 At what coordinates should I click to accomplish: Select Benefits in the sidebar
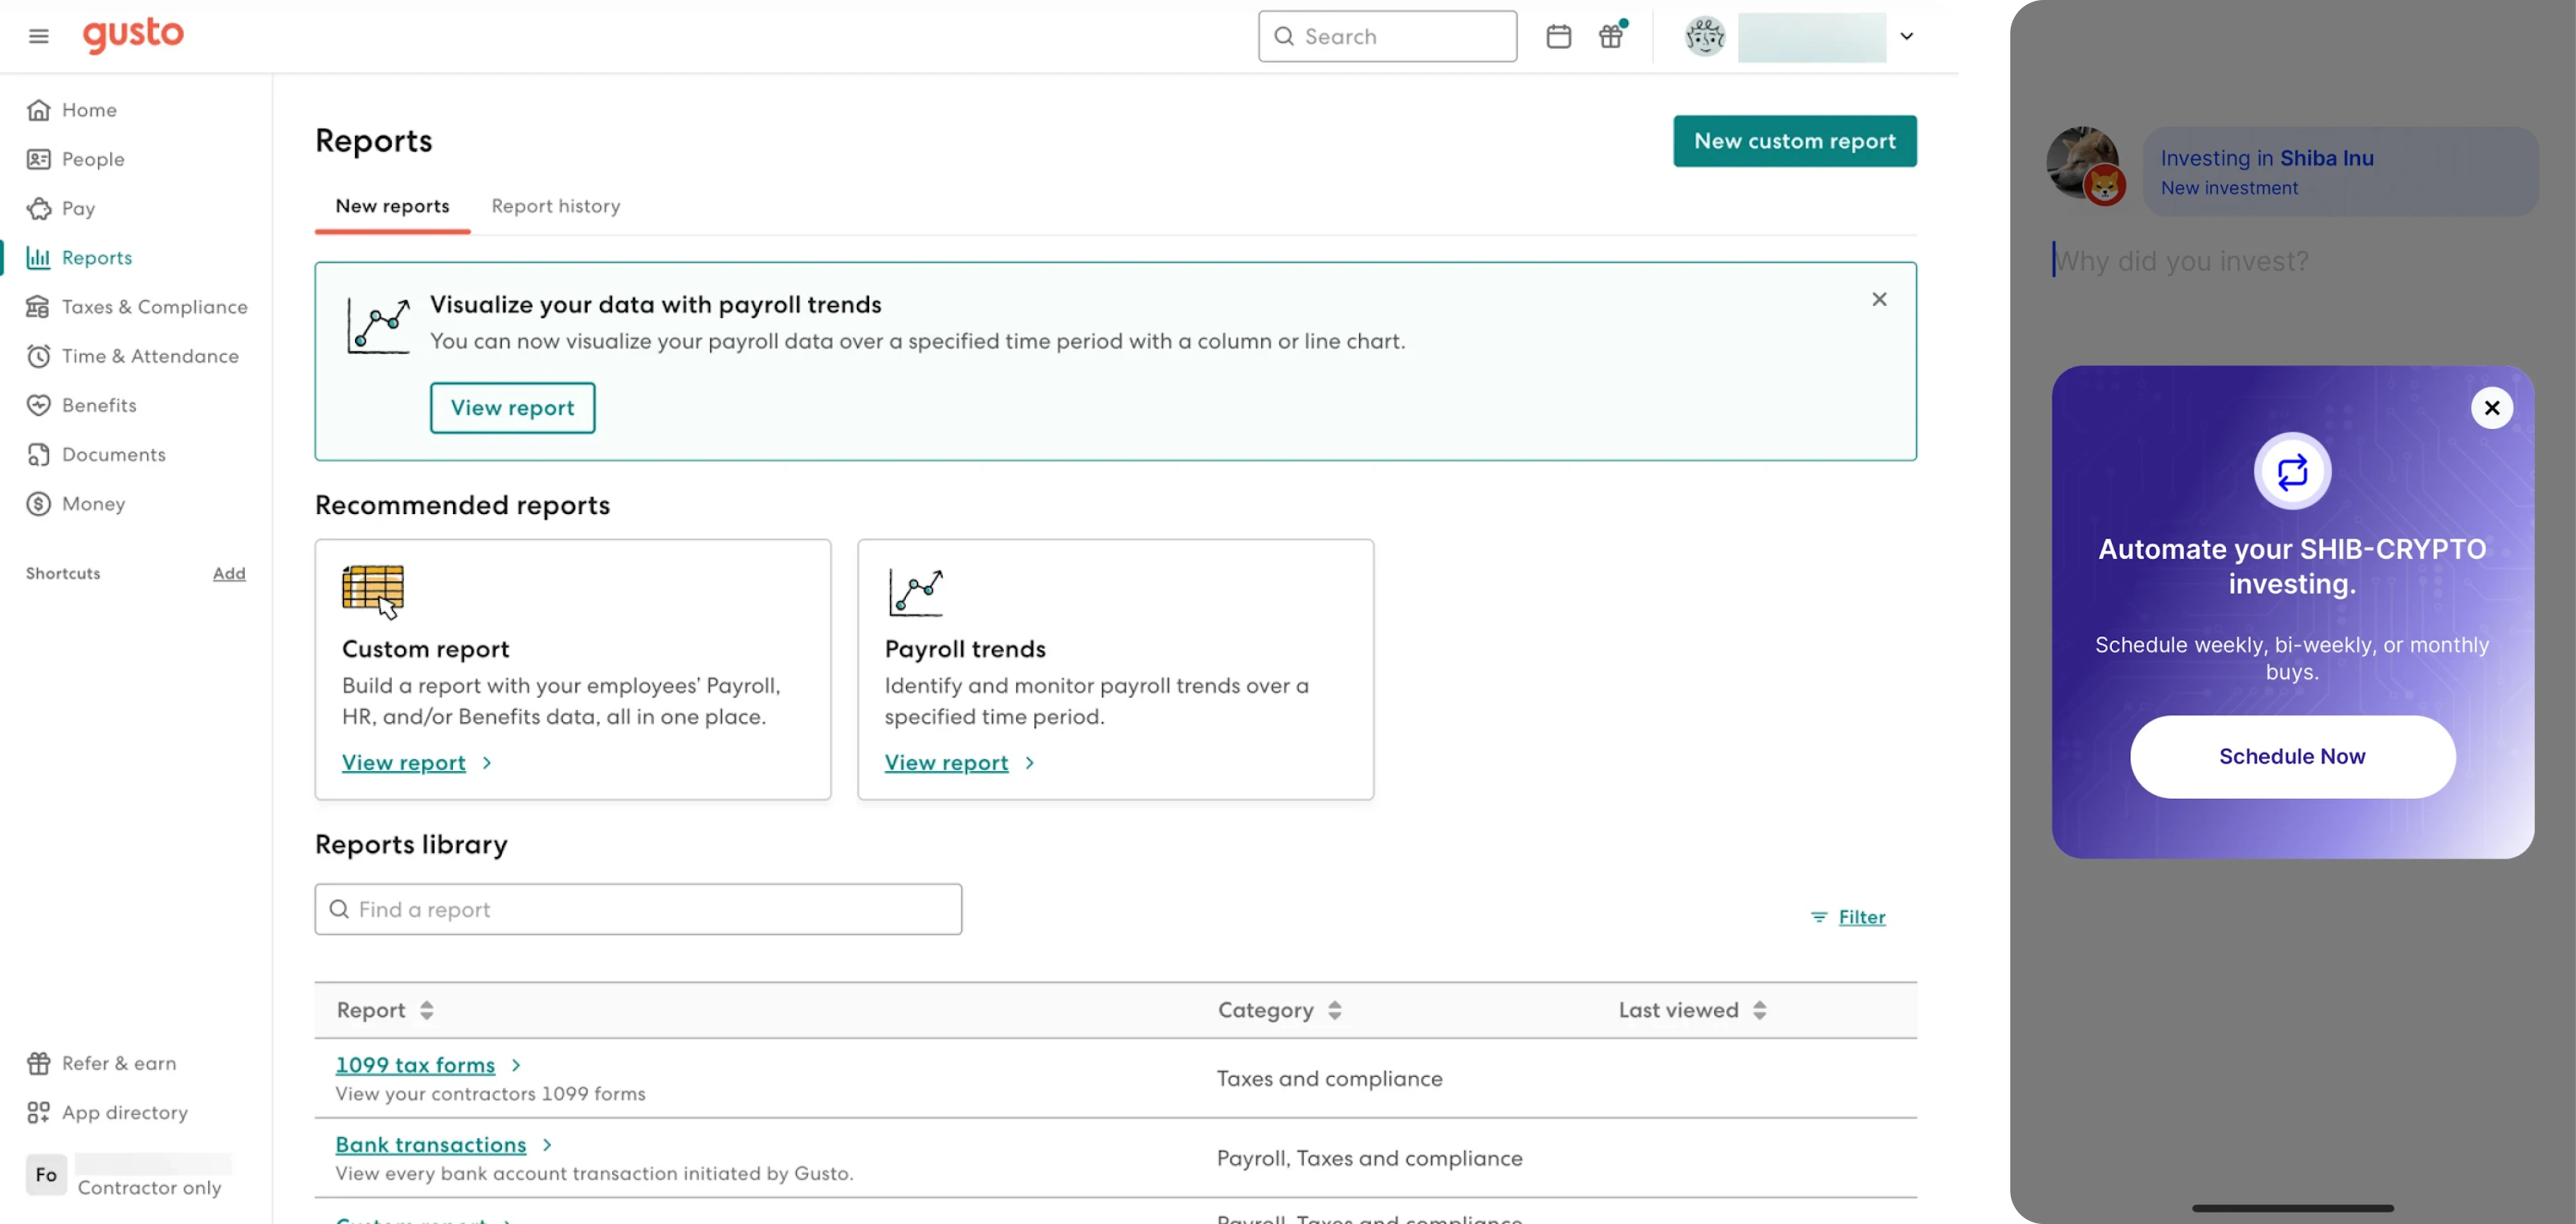(99, 405)
